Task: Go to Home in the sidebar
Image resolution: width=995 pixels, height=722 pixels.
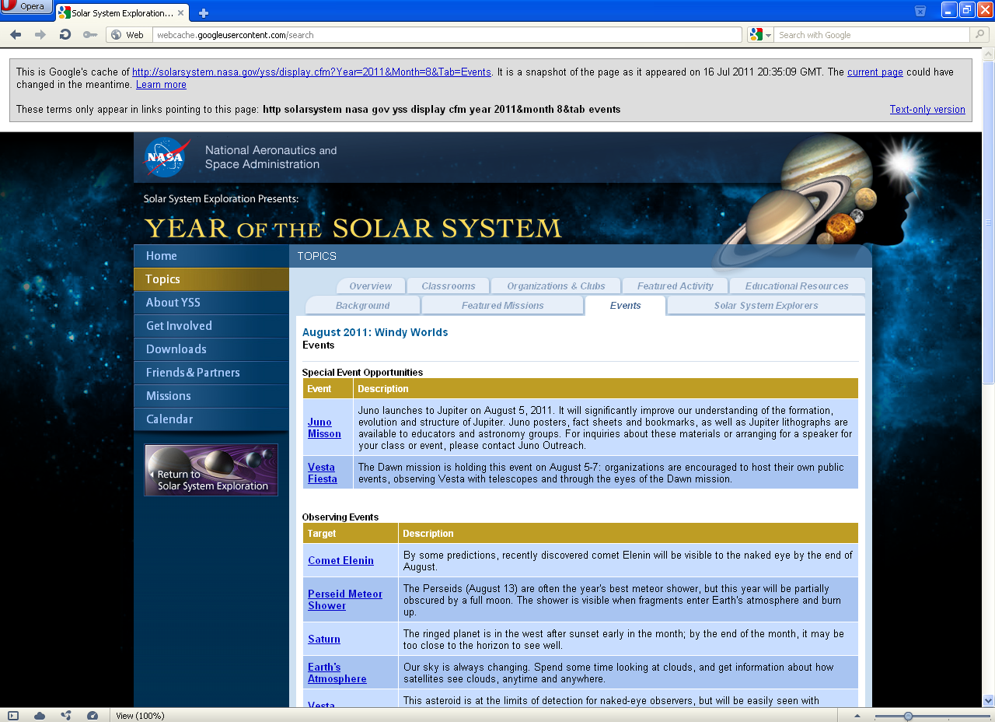Action: [x=211, y=256]
